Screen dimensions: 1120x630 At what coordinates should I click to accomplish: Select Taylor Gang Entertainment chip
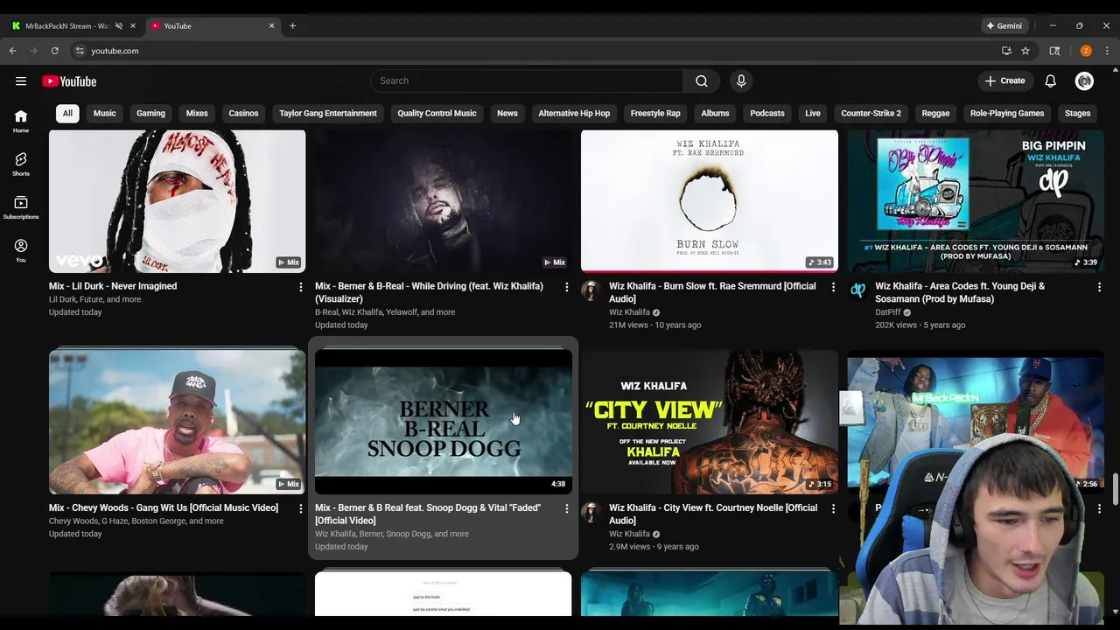(328, 113)
